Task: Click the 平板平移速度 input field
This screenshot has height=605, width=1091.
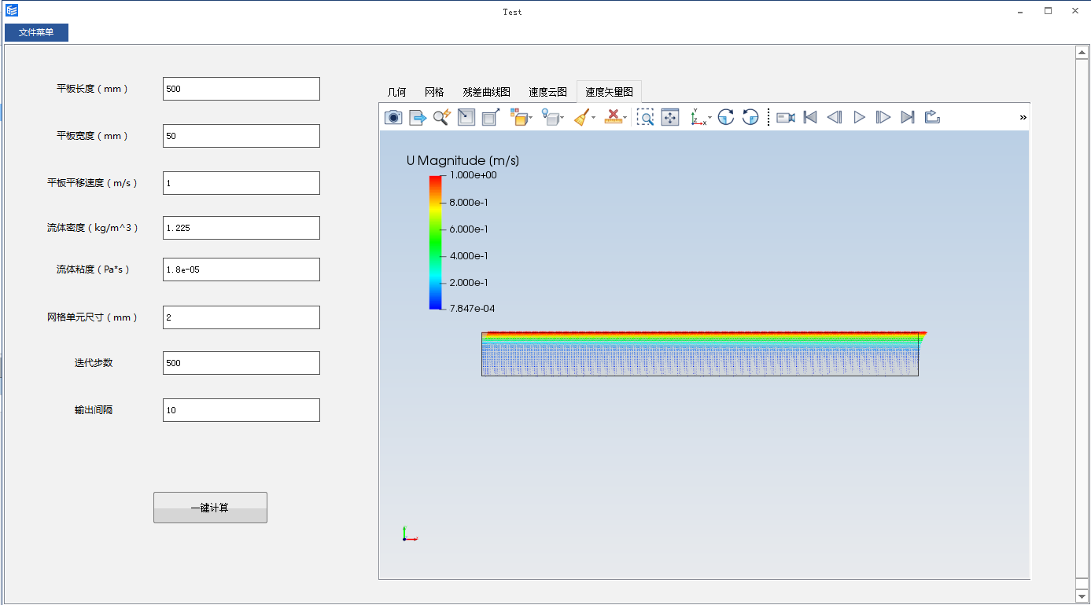Action: [241, 183]
